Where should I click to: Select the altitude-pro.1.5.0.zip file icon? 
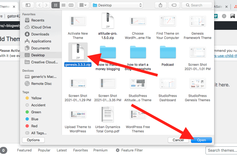108,21
